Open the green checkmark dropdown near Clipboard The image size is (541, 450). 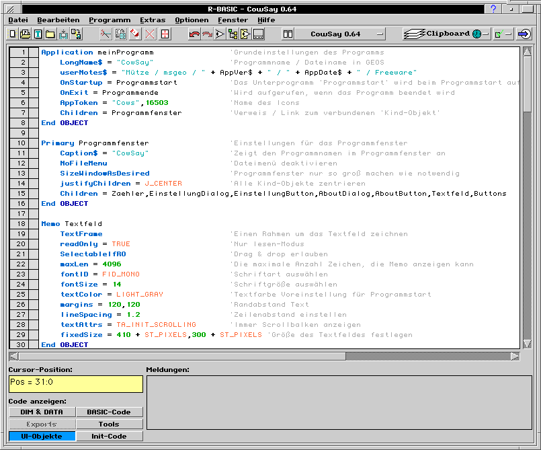point(503,33)
